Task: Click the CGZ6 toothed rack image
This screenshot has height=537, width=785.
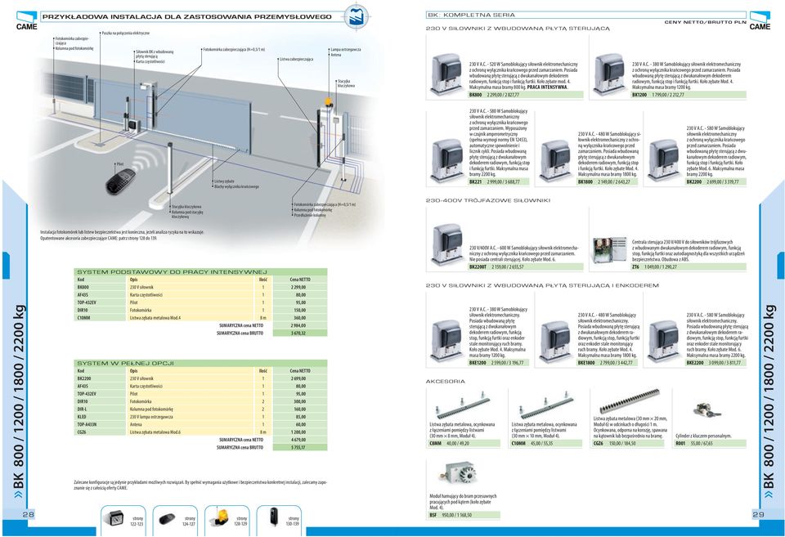Action: point(629,401)
